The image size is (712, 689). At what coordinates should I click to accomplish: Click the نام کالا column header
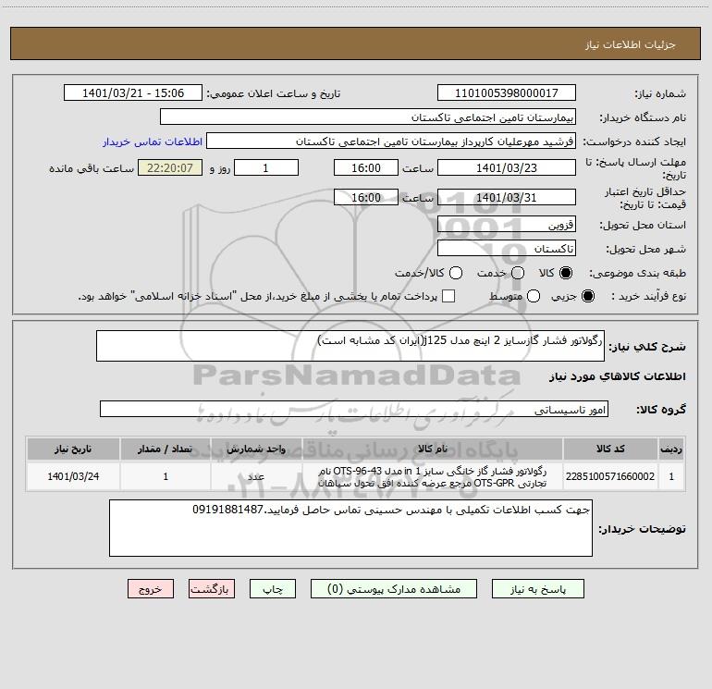click(x=433, y=449)
